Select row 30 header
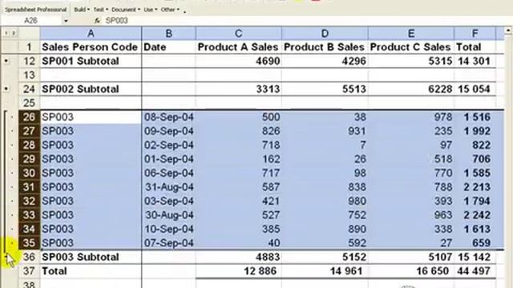The image size is (513, 288). click(29, 173)
